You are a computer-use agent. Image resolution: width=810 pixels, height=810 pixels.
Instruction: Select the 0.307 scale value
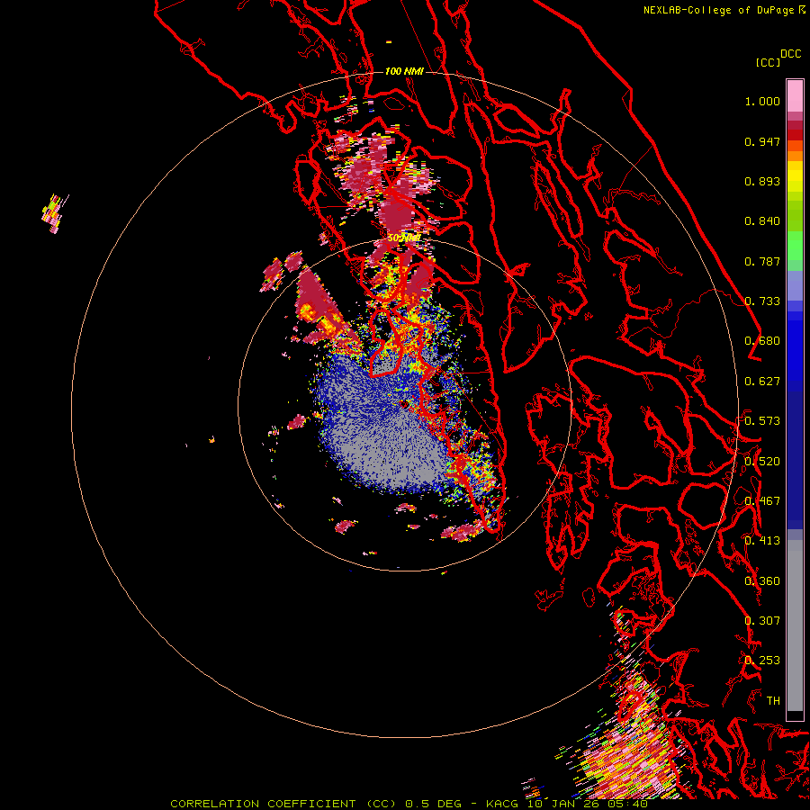762,621
